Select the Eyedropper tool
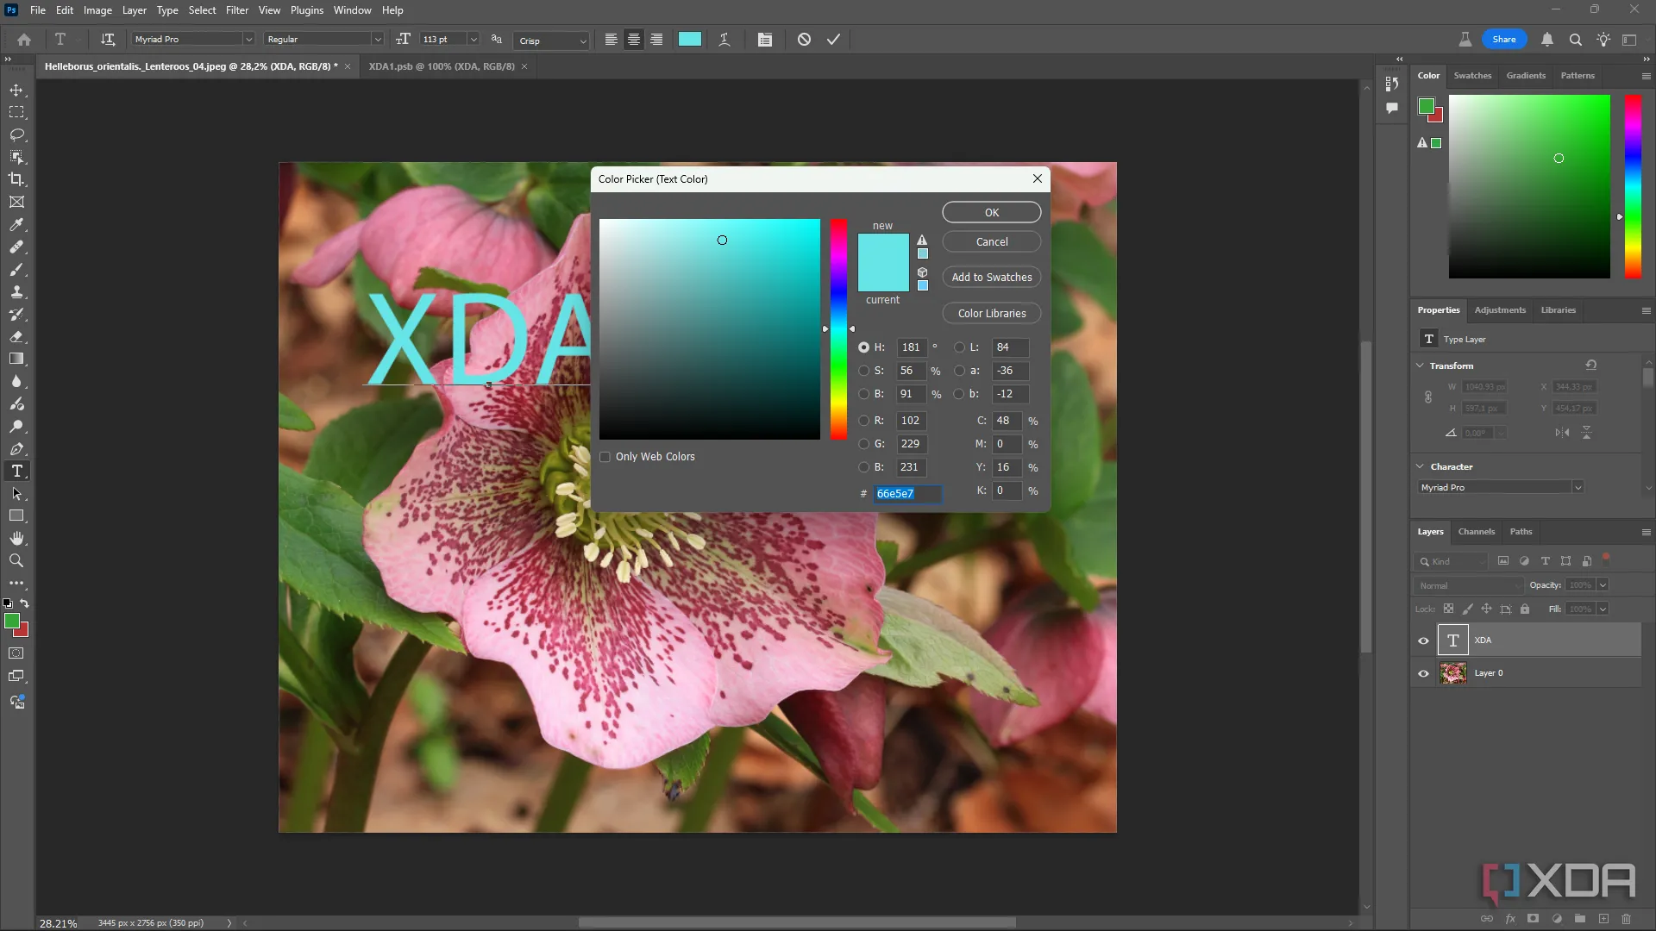The width and height of the screenshot is (1656, 931). coord(16,224)
